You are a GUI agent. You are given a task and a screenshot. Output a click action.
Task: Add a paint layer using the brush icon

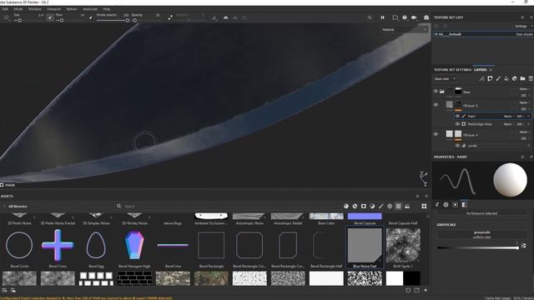point(498,78)
